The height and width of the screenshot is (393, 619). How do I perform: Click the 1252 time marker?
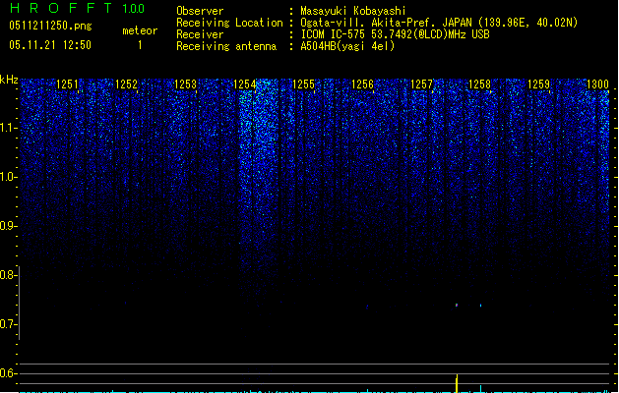(x=126, y=84)
